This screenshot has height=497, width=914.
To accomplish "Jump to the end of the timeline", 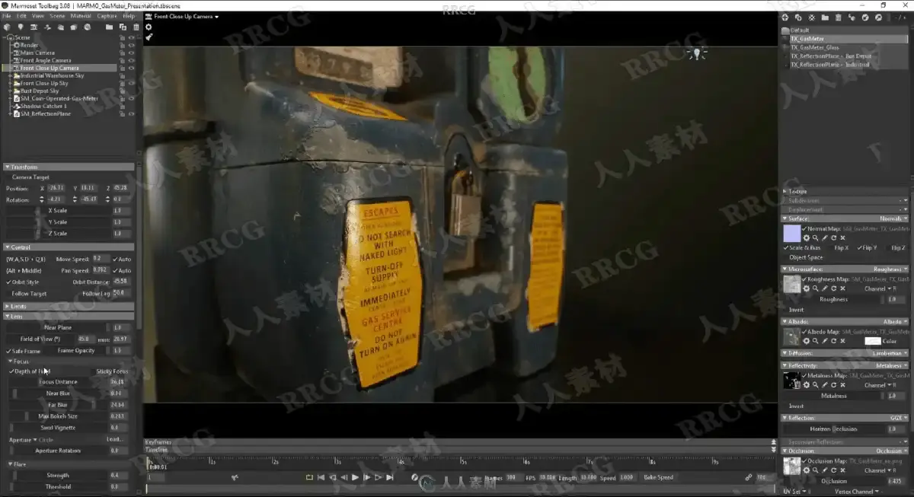I will (x=390, y=477).
